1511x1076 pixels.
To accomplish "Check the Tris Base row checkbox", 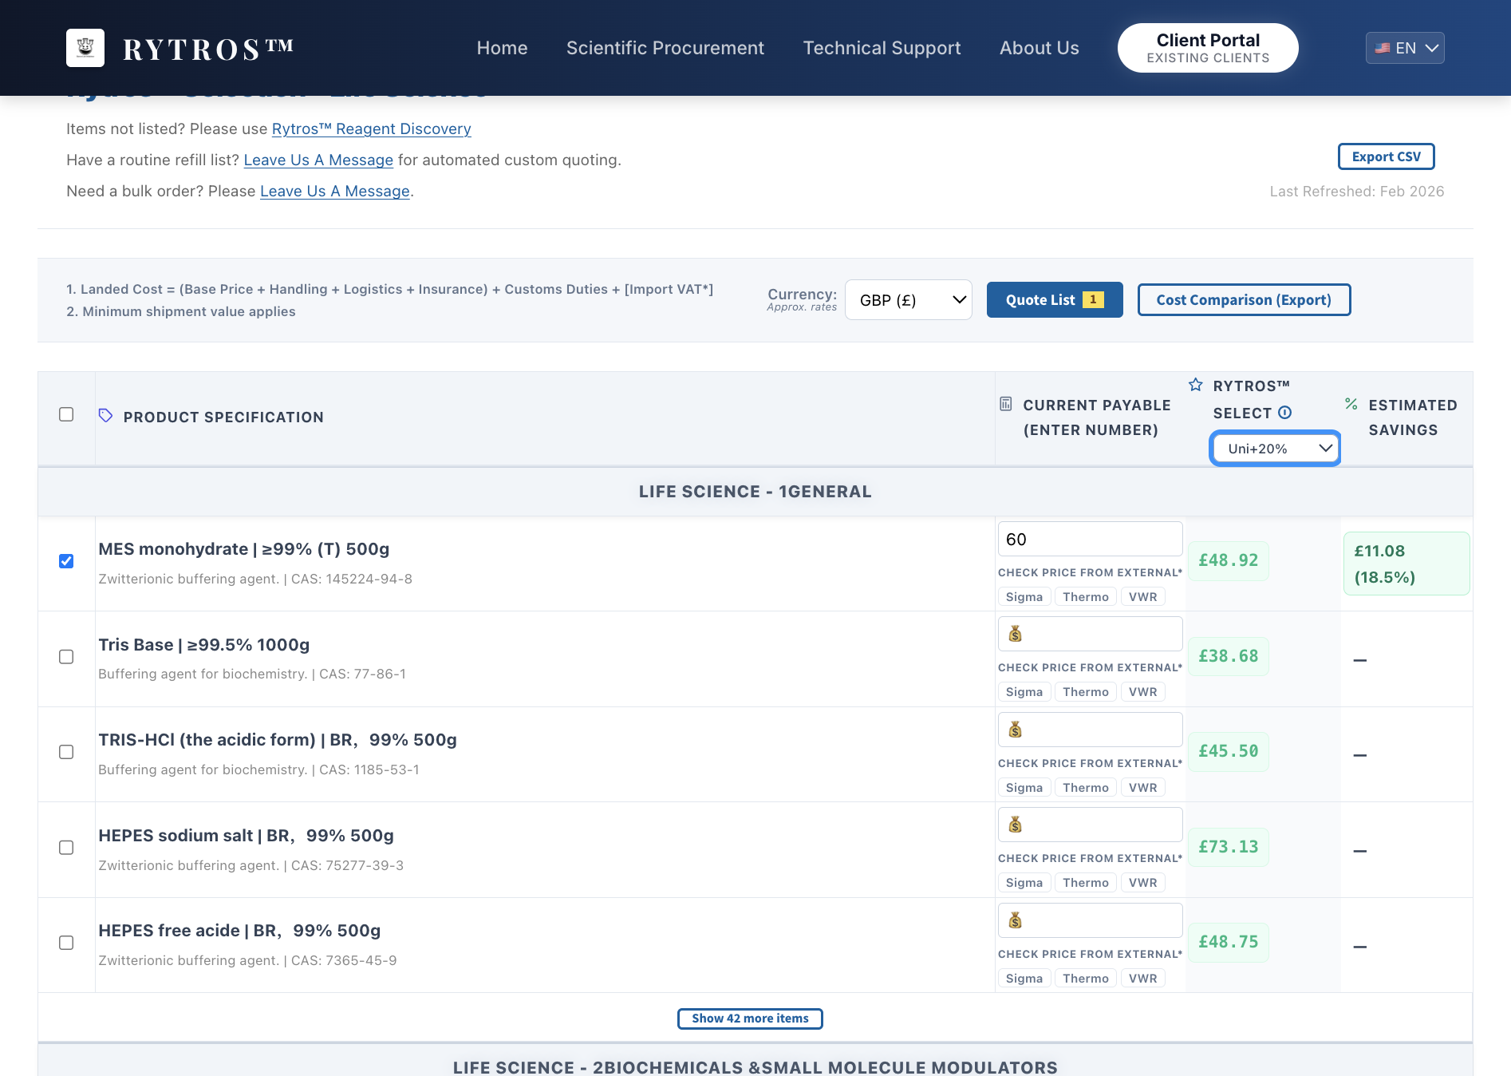I will (66, 656).
